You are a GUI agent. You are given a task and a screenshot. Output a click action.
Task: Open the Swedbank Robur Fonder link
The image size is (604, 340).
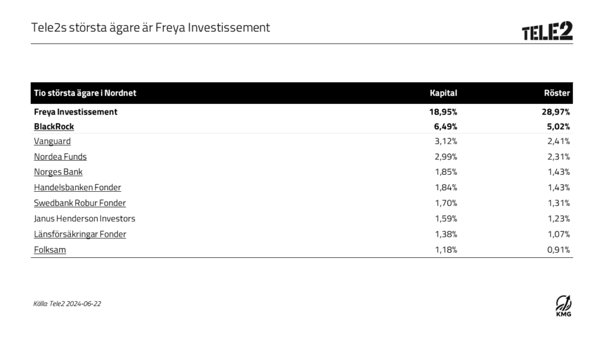click(x=80, y=203)
